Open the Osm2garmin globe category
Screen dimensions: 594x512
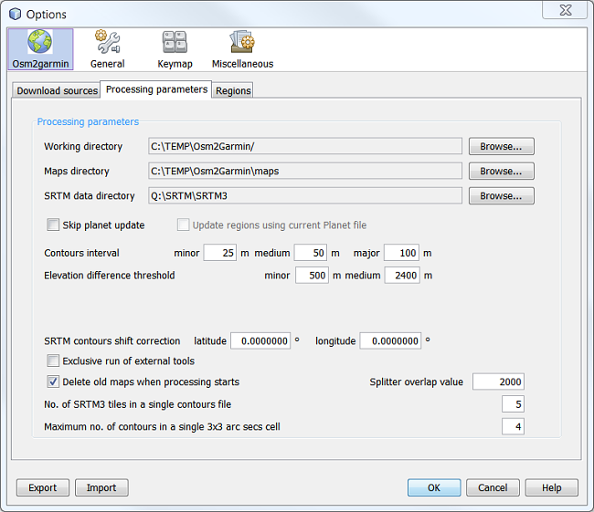point(40,49)
